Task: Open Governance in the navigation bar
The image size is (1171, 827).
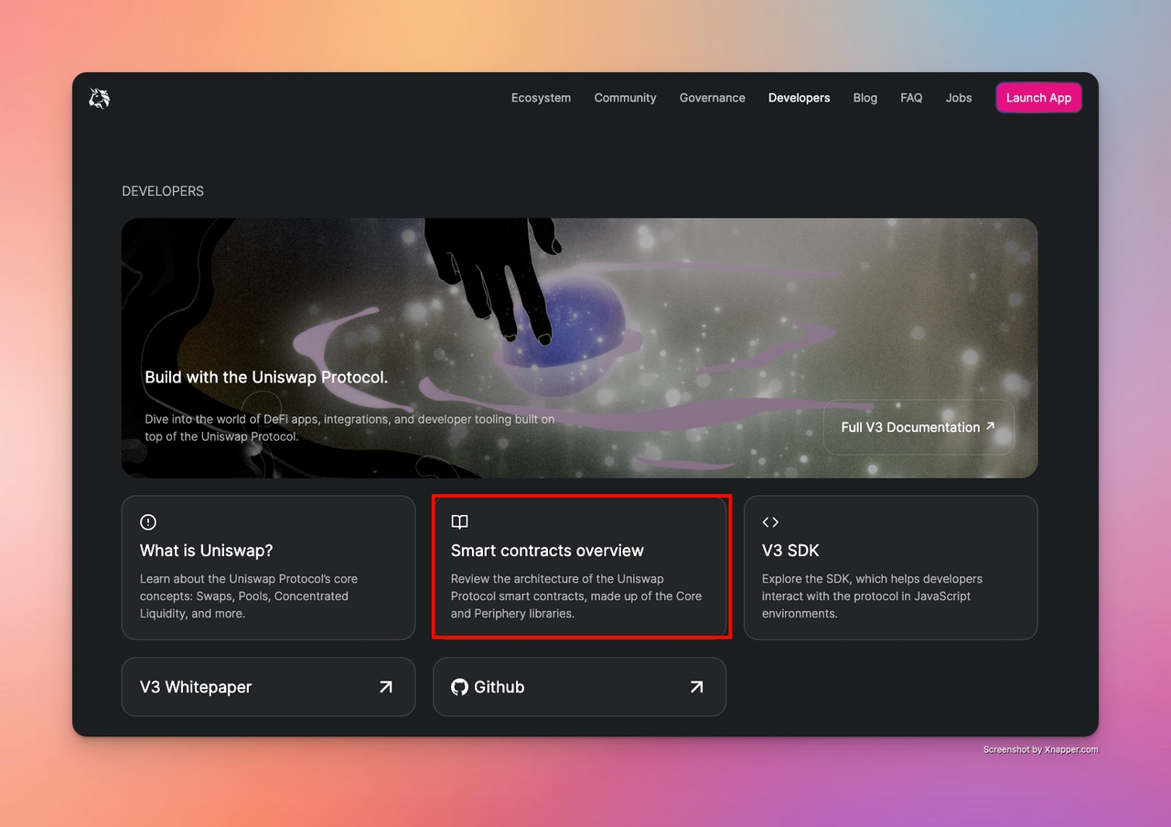Action: (712, 98)
